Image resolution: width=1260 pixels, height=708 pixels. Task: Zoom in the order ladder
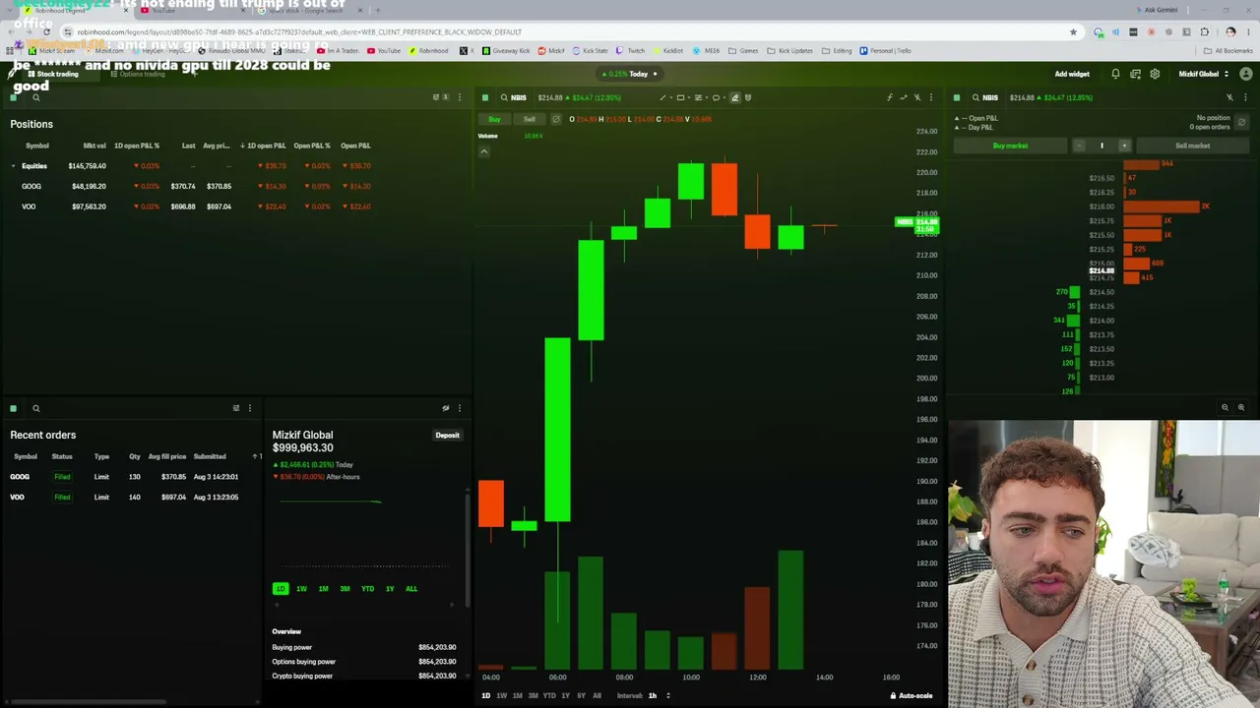click(1241, 407)
